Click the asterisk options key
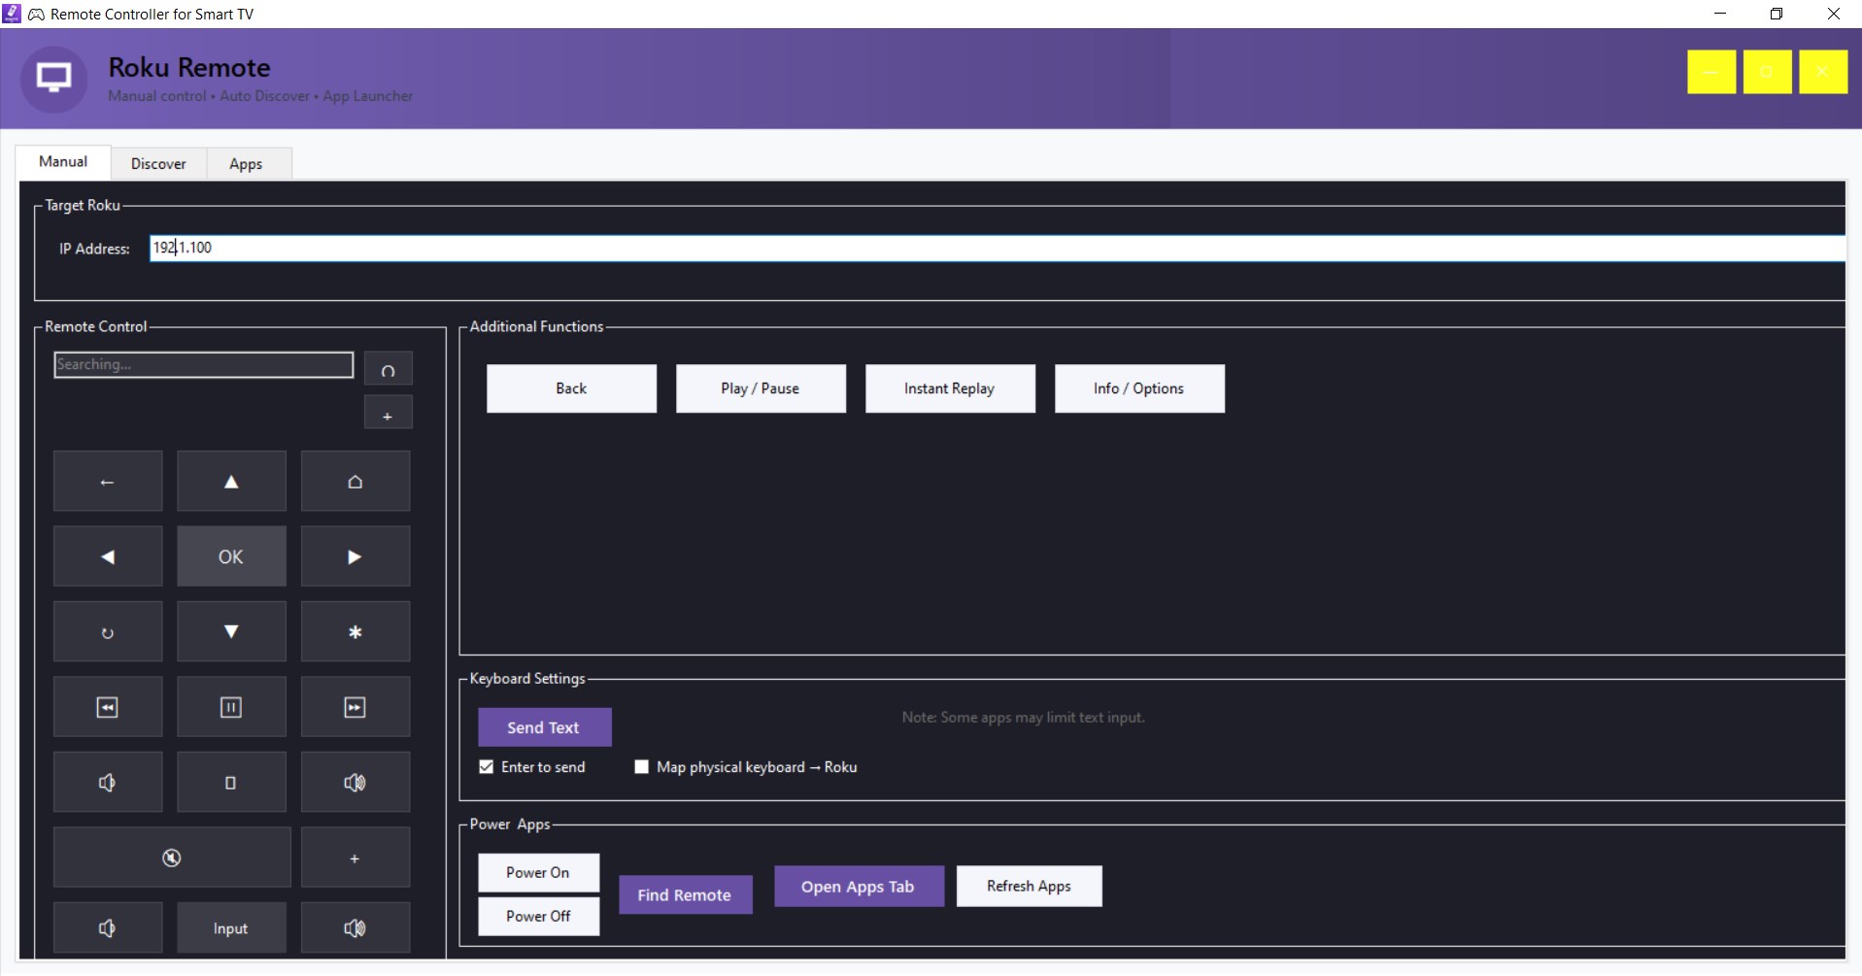 (355, 631)
